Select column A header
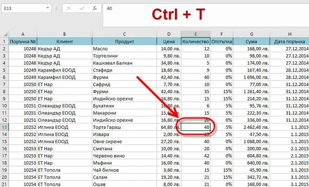Screen dimensions: 309x187 (x=23, y=34)
